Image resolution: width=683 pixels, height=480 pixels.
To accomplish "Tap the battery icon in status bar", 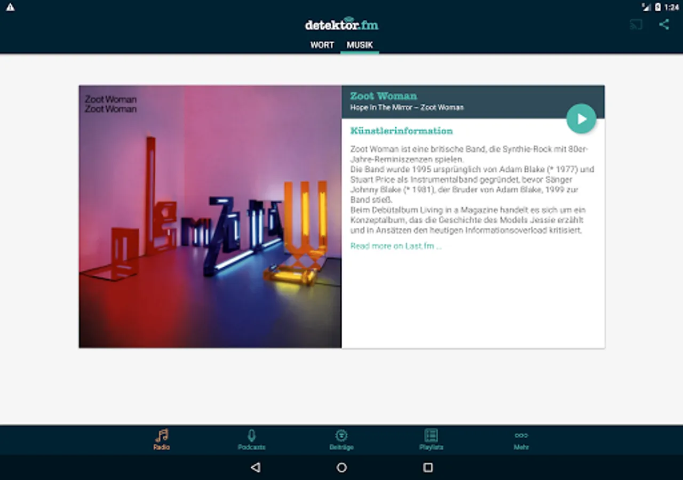I will [658, 7].
